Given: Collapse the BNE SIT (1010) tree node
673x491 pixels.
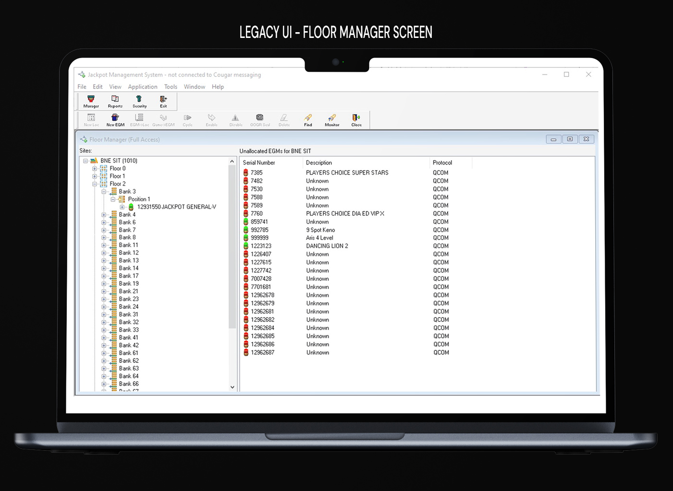Looking at the screenshot, I should pyautogui.click(x=86, y=161).
